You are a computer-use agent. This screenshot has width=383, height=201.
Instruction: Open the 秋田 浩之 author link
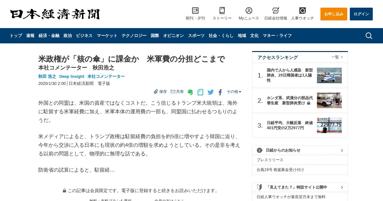click(x=47, y=77)
